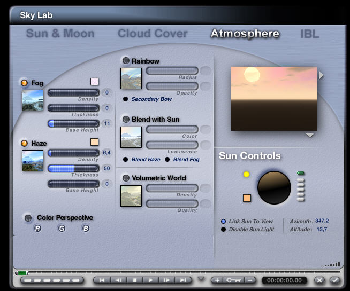350x291 pixels.
Task: Click the Volumetric World preview thumbnail
Action: pyautogui.click(x=131, y=196)
